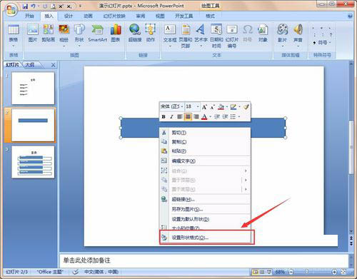Insert a picture with 图片 icon
Screen dimensions: 357x279
[x=33, y=34]
